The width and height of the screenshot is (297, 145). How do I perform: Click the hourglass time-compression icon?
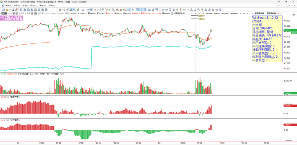click(x=170, y=10)
